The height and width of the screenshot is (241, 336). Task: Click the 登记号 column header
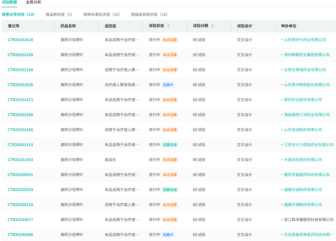tap(14, 26)
